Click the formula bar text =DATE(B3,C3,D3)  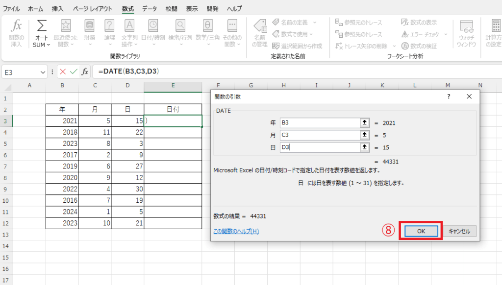[x=129, y=71]
